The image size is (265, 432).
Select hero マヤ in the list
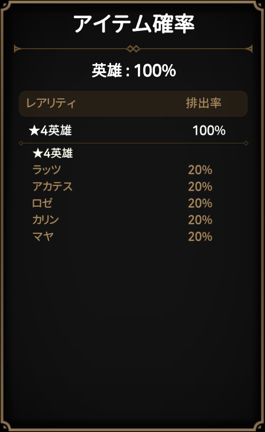coord(43,237)
